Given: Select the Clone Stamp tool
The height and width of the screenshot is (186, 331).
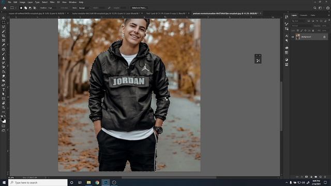Looking at the screenshot, I should 4,58.
